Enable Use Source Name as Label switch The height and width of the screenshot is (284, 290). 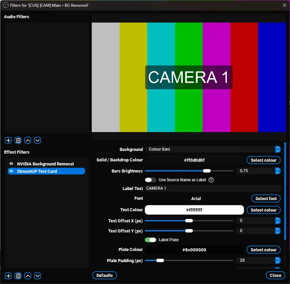[151, 180]
